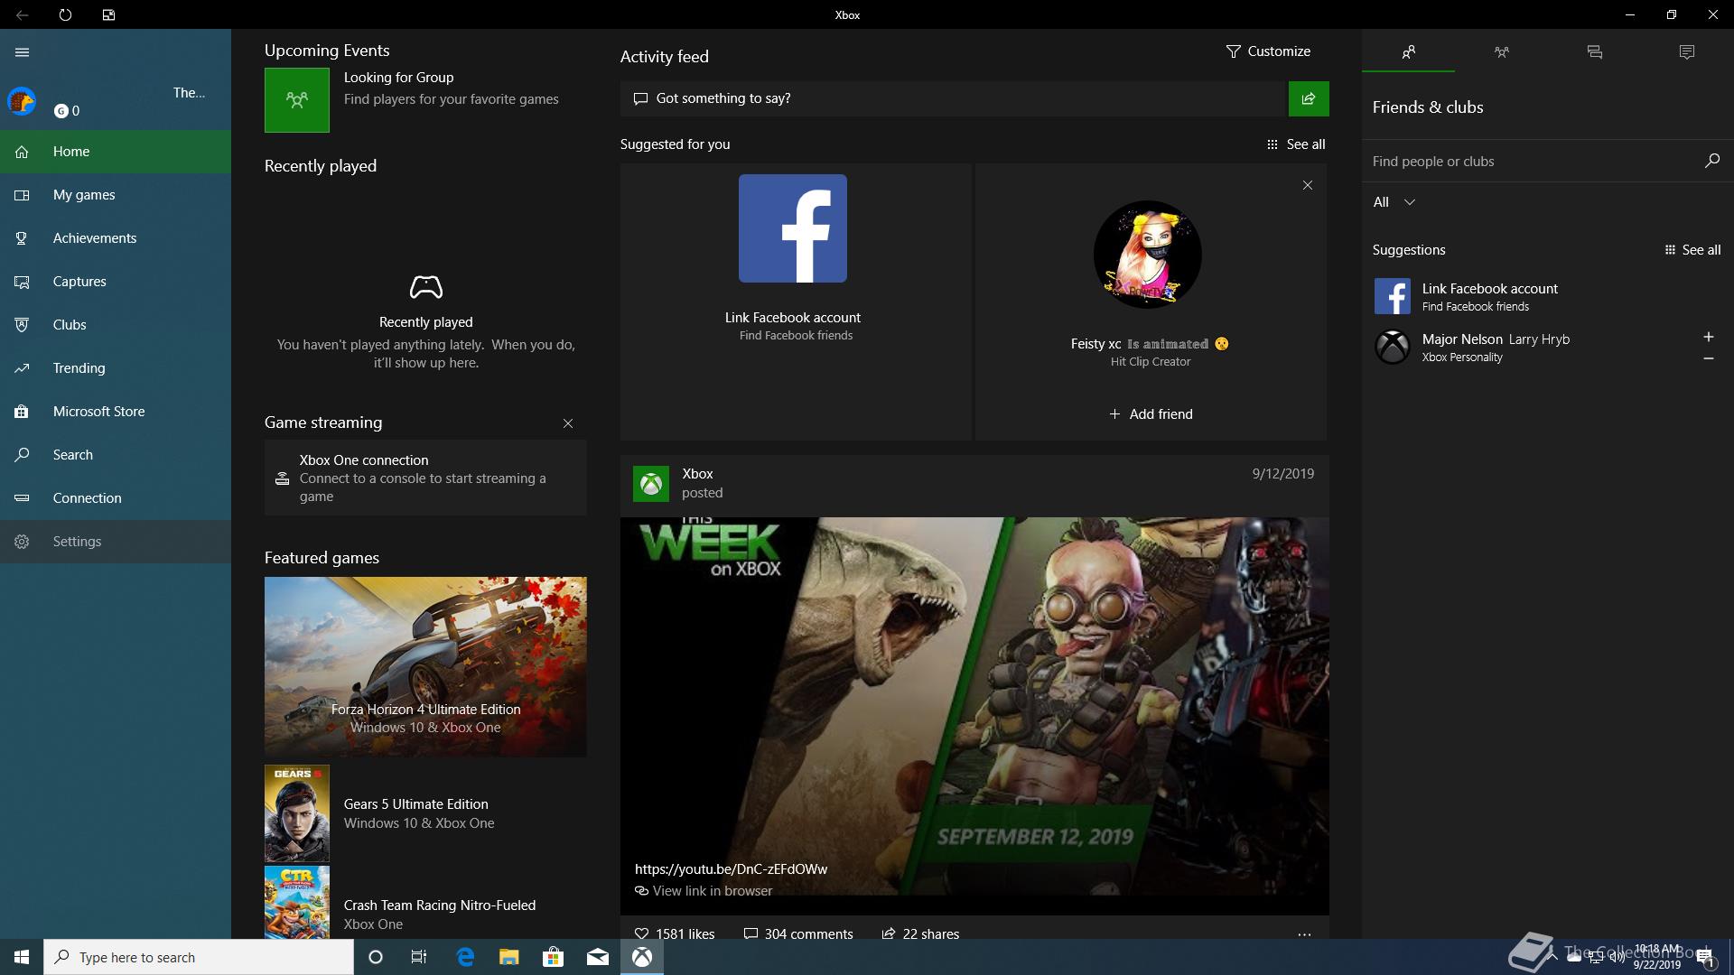1734x975 pixels.
Task: Open Captures in sidebar
Action: pos(116,282)
